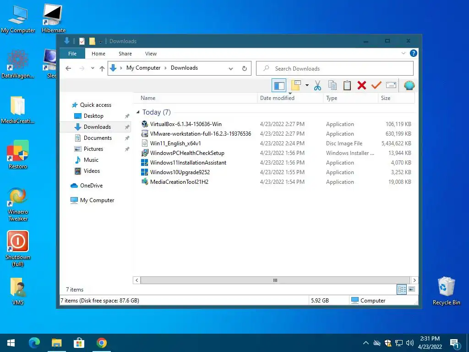This screenshot has width=469, height=352.
Task: Switch to the View ribbon tab
Action: [151, 54]
